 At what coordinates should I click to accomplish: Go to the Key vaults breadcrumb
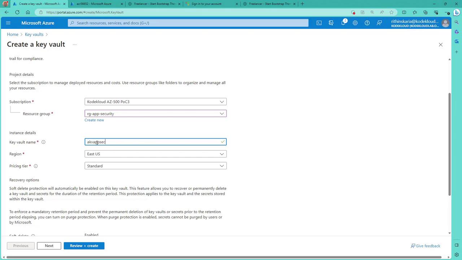click(x=34, y=34)
